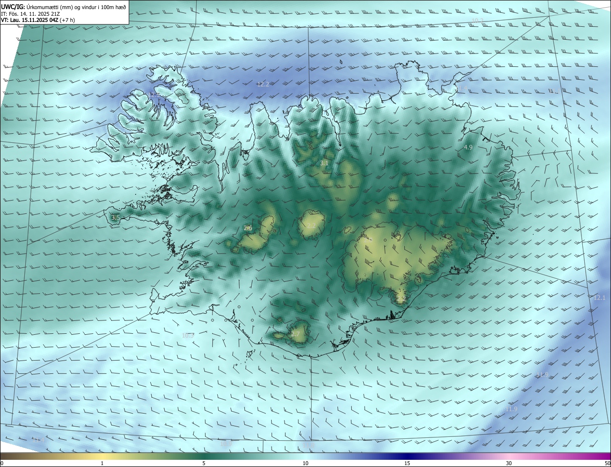This screenshot has height=467, width=611.
Task: Click the '50' tick on the color scale
Action: point(607,463)
